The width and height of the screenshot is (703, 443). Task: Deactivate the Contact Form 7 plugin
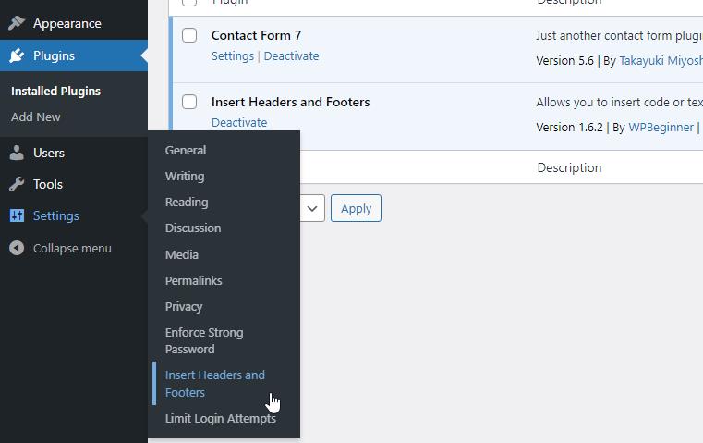291,56
